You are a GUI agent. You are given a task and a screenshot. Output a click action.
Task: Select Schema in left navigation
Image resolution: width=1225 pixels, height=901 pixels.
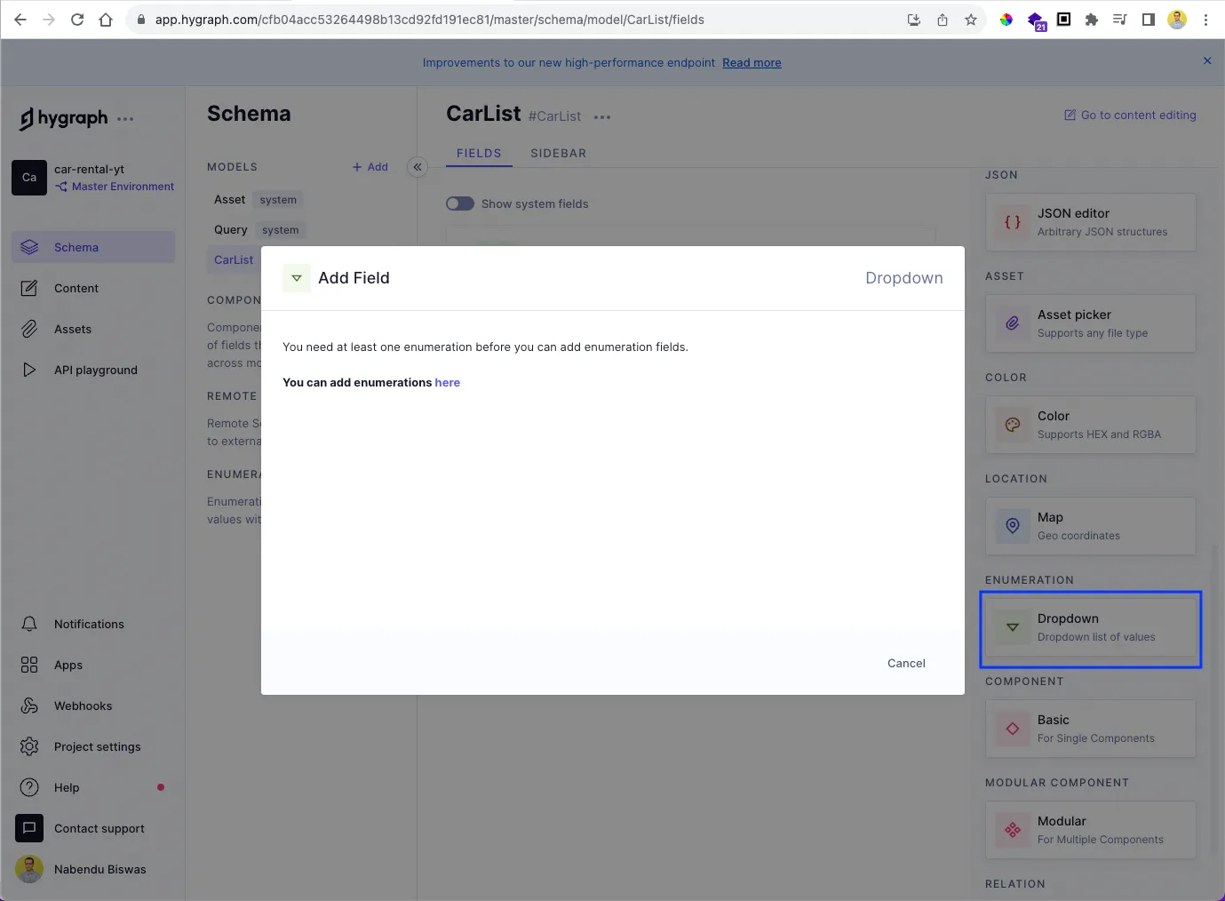point(93,247)
